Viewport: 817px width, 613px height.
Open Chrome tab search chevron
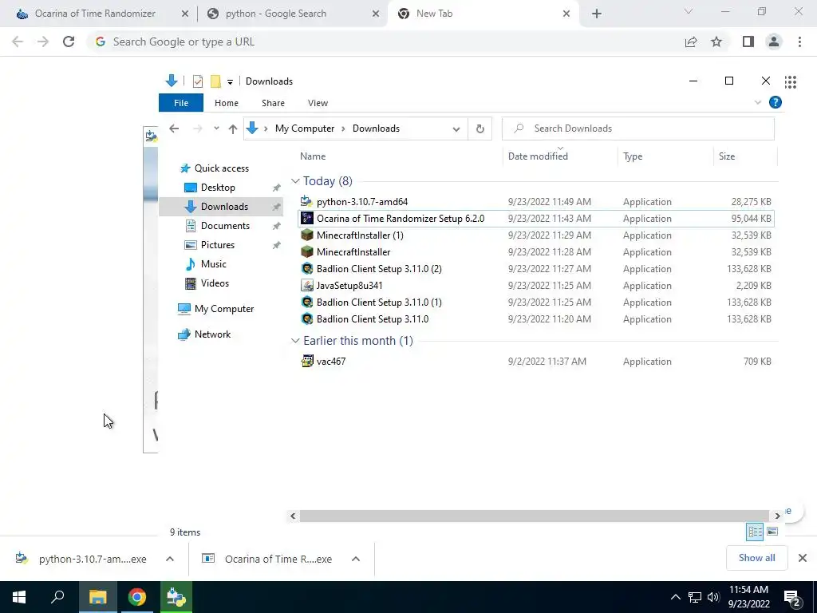pos(689,11)
